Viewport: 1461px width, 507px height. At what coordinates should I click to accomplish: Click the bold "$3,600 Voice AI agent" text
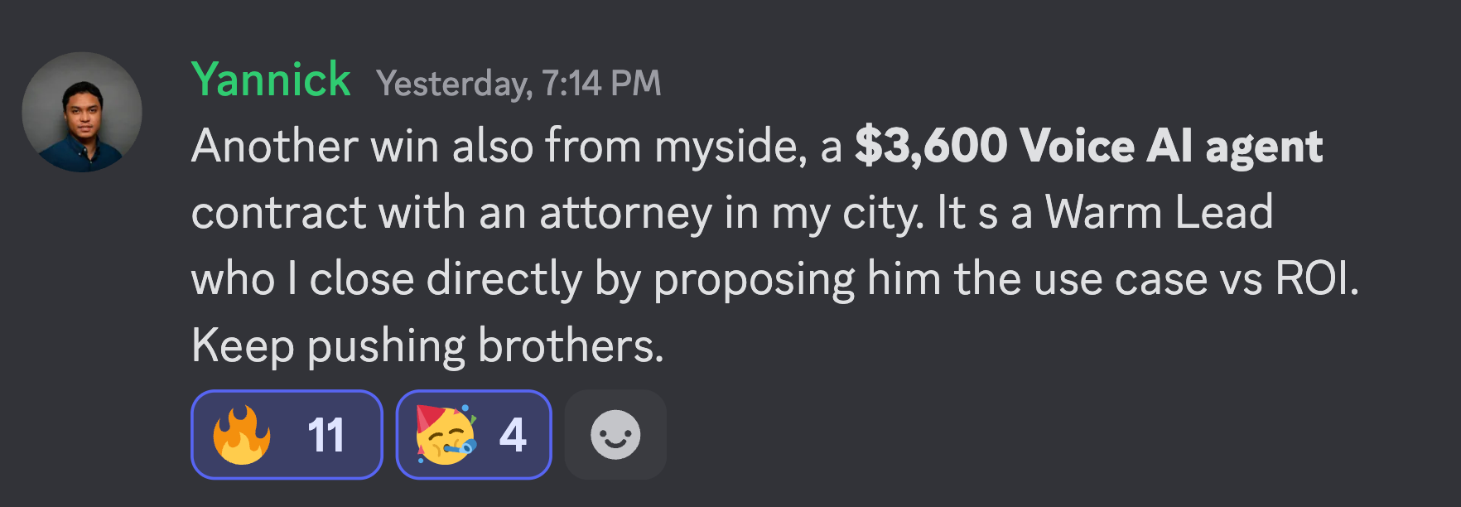(x=1089, y=147)
